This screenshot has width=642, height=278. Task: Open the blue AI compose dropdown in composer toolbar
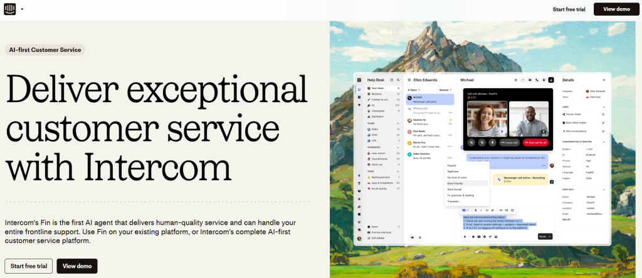(x=466, y=210)
